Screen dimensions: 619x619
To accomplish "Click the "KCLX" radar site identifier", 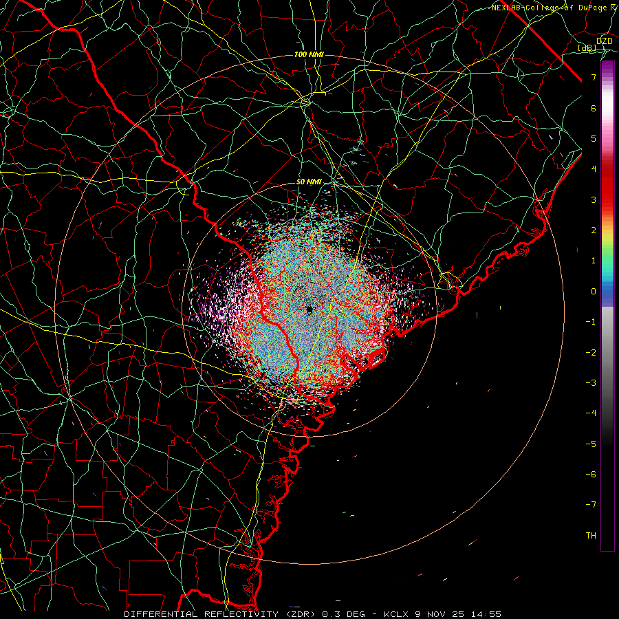I will click(x=396, y=614).
